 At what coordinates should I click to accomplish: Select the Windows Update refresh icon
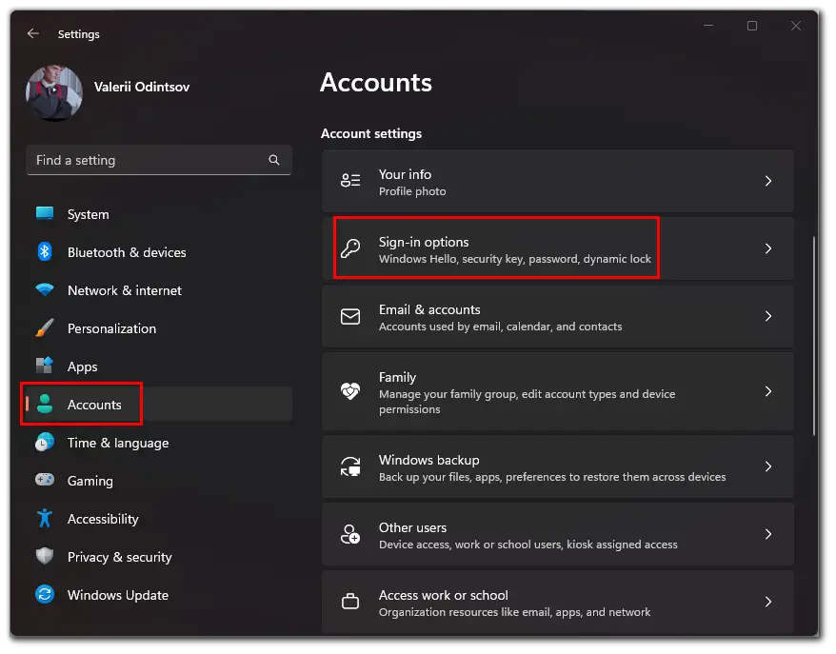coord(45,594)
